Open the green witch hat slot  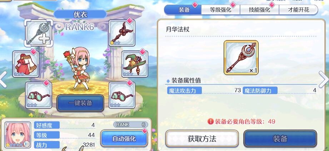(135, 64)
